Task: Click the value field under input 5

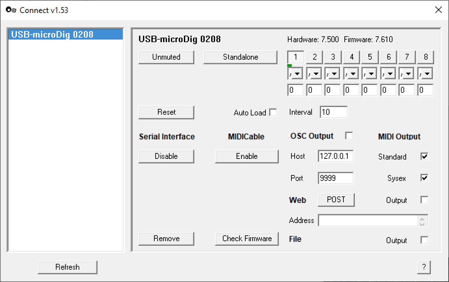Action: point(370,90)
